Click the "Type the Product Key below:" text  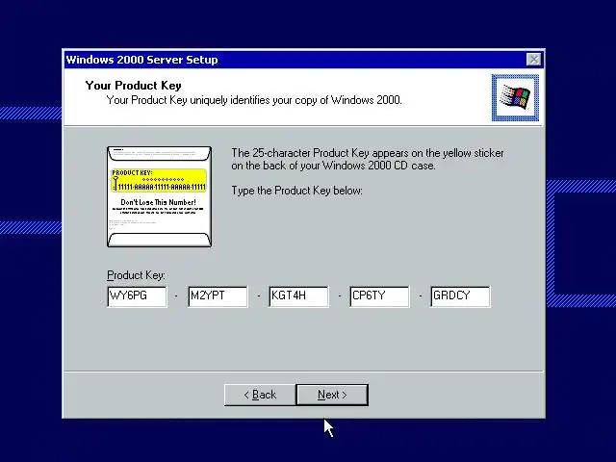[x=296, y=191]
